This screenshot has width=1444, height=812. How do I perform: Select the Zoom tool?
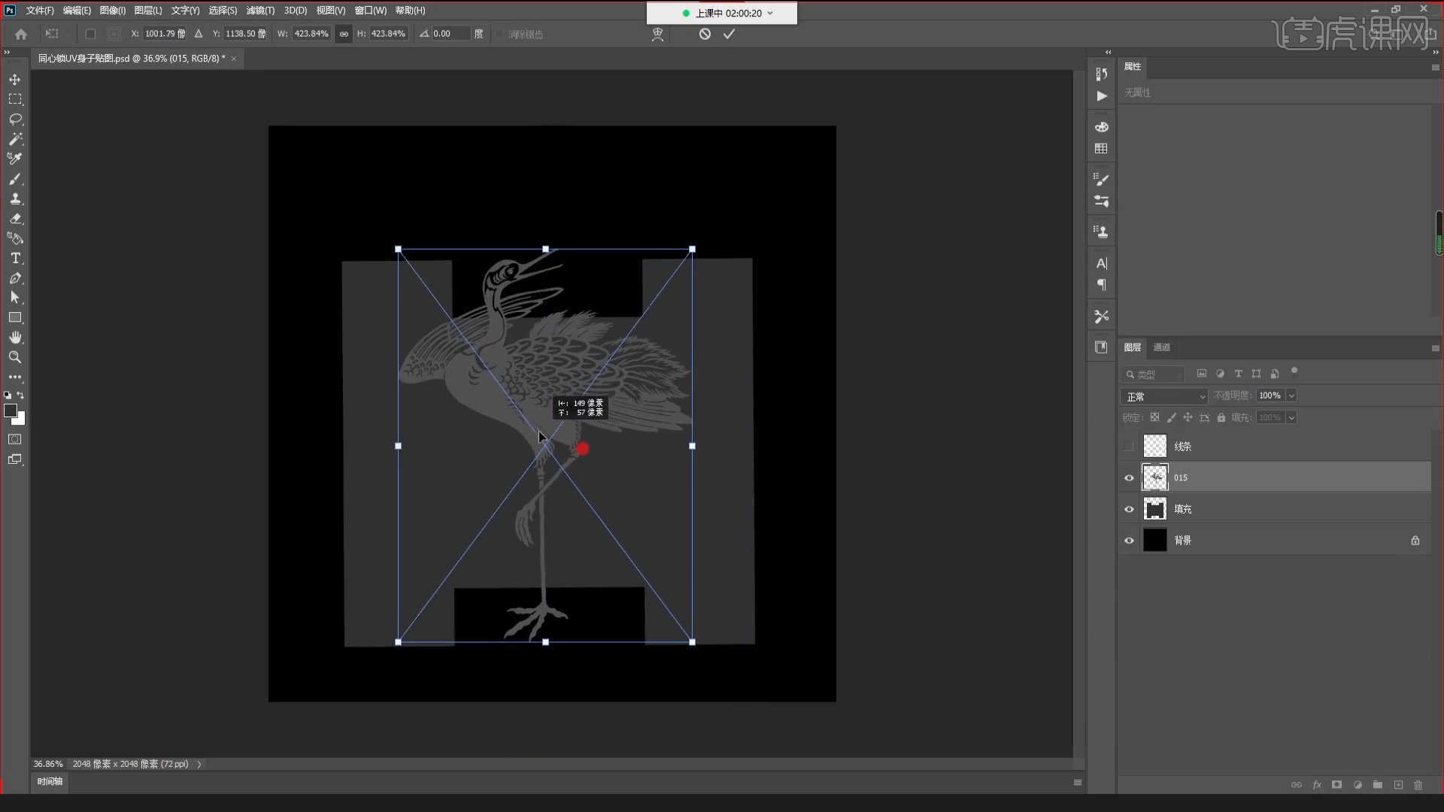(15, 357)
